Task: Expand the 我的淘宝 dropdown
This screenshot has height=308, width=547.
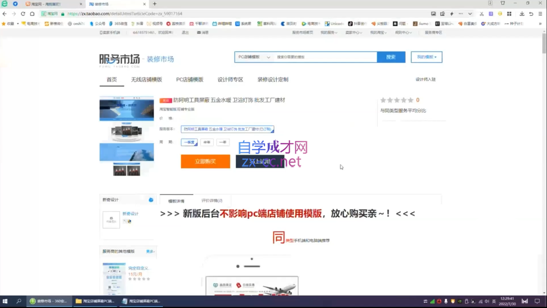Action: pyautogui.click(x=378, y=32)
